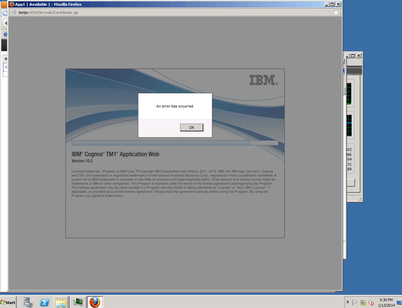Click the back arrow in the background Firefox window
This screenshot has width=402, height=308.
coord(5,23)
